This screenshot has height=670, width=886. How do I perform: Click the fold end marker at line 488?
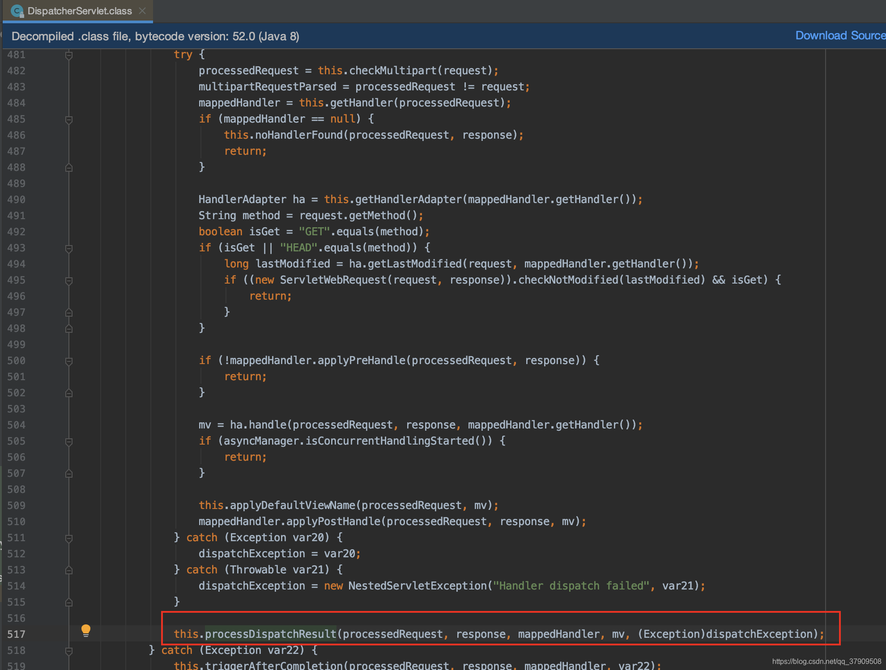(69, 168)
